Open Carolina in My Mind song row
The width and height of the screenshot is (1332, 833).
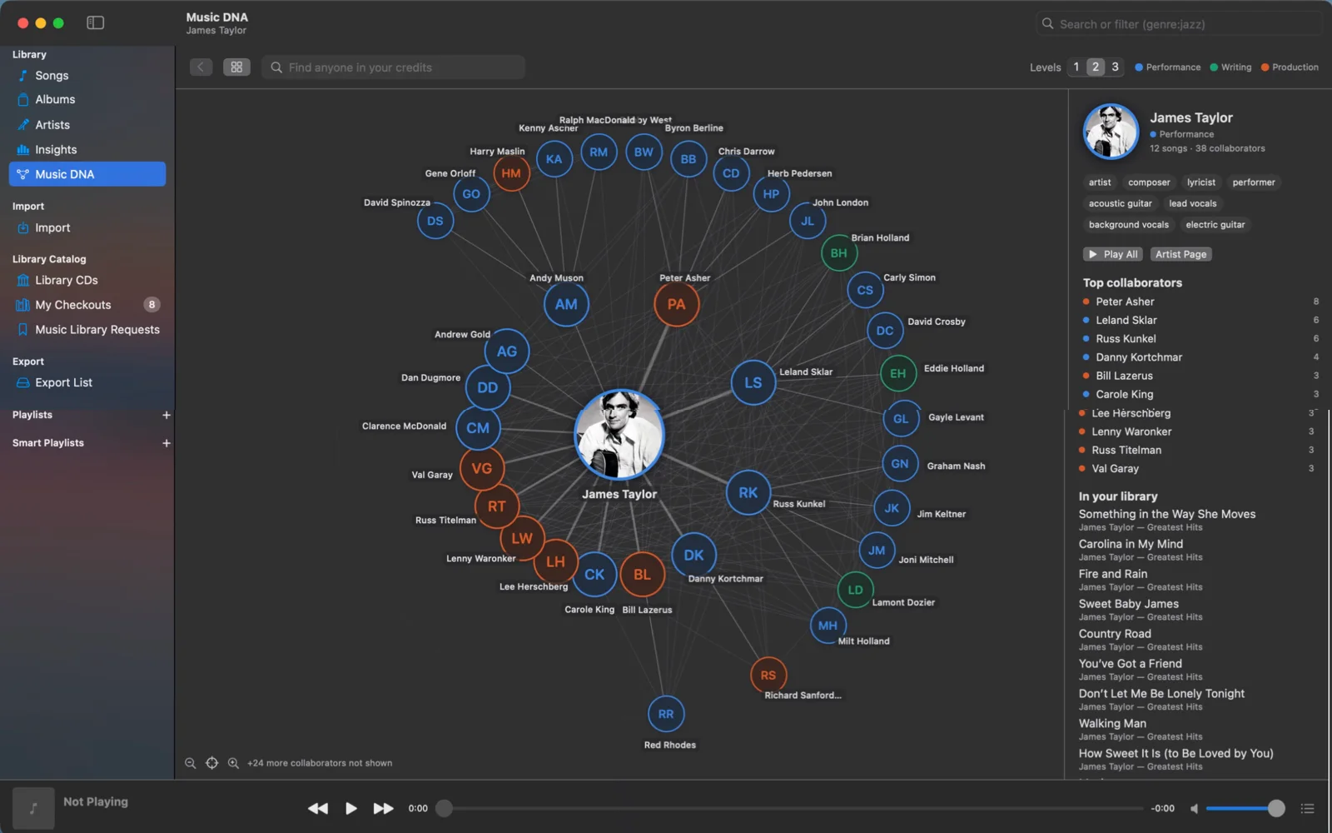pyautogui.click(x=1195, y=550)
